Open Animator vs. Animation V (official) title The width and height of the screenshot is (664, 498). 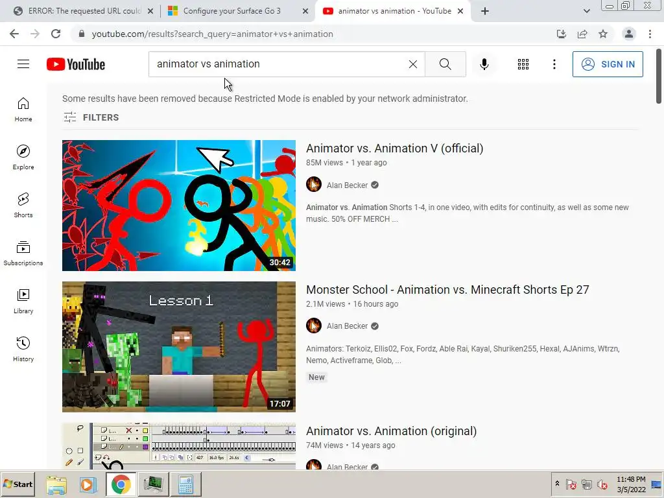tap(395, 148)
